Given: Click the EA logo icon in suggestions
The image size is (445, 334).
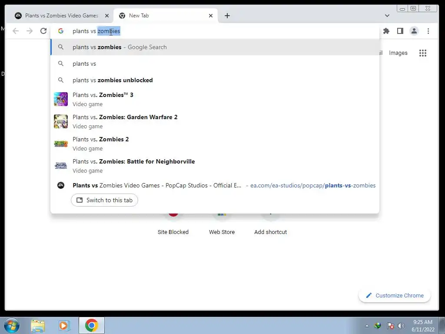Looking at the screenshot, I should coord(61,185).
